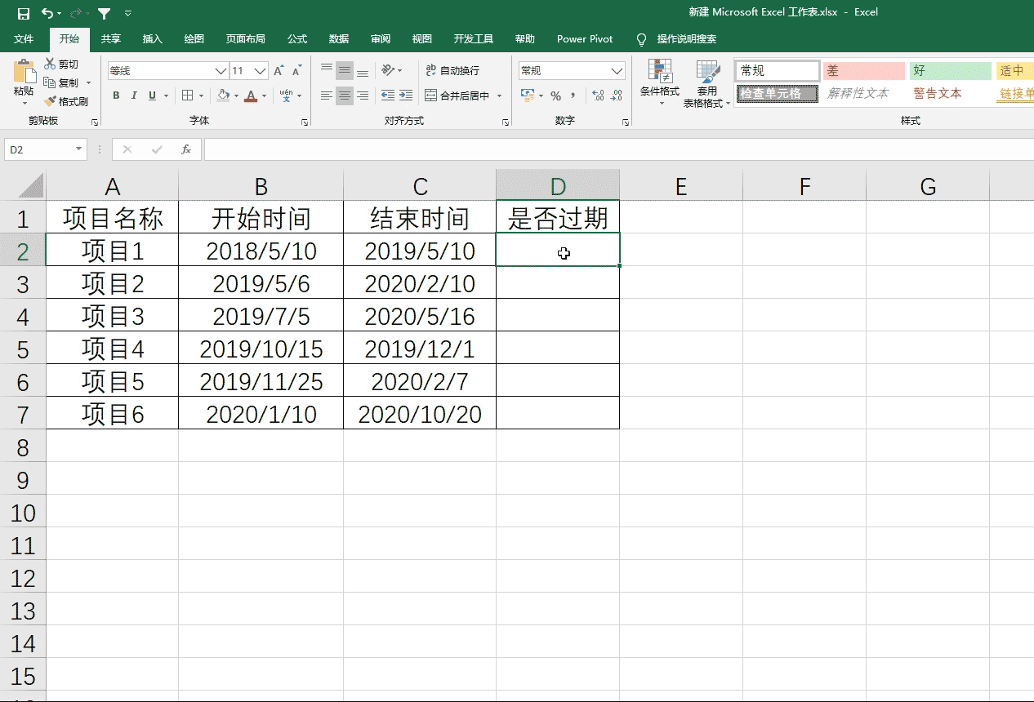Copy selection using 复制
Image resolution: width=1034 pixels, height=702 pixels.
61,83
